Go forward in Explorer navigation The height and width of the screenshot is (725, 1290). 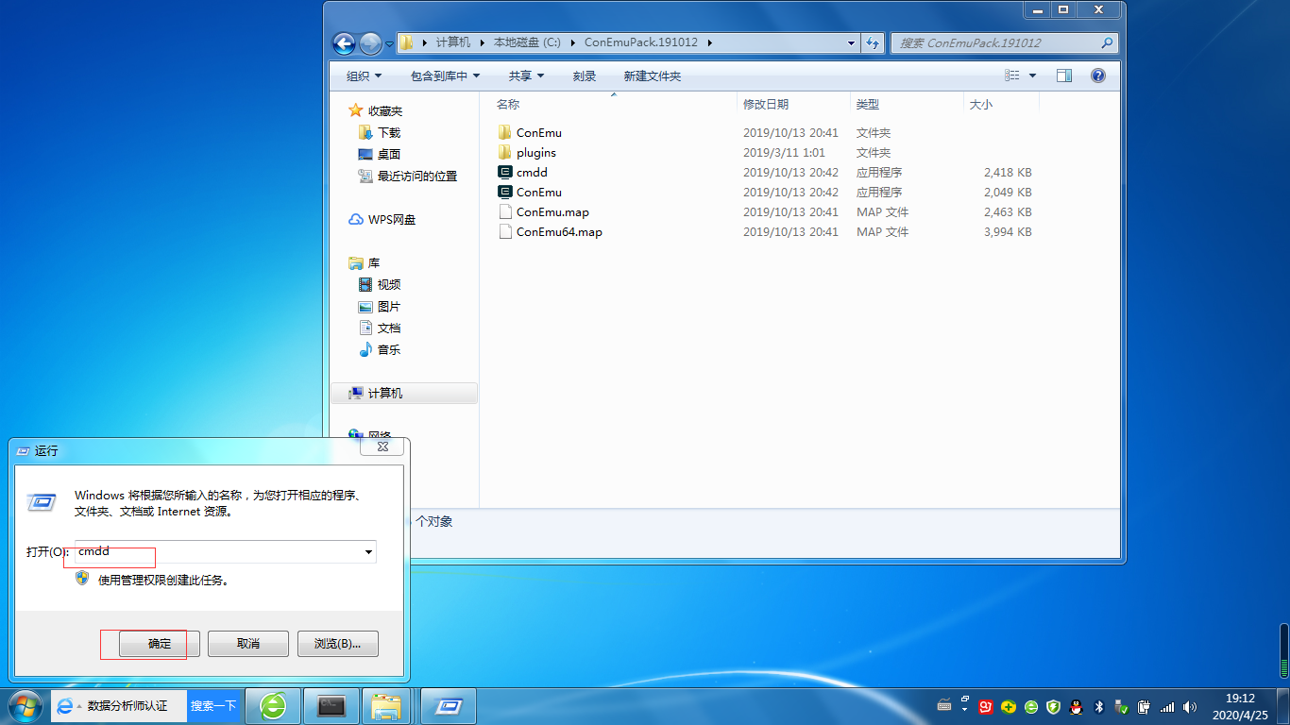pyautogui.click(x=370, y=42)
